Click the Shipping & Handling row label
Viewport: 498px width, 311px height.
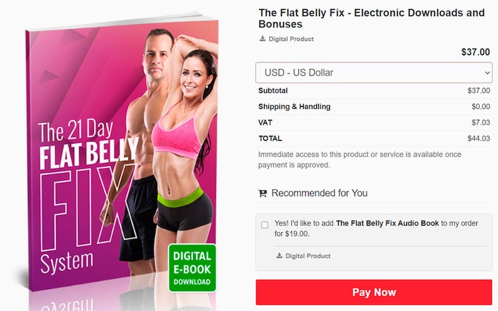(294, 107)
